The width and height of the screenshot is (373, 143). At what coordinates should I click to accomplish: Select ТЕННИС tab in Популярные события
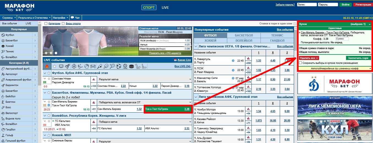tap(277, 35)
